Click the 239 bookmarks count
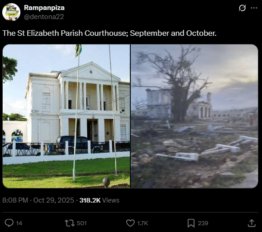Image resolution: width=262 pixels, height=232 pixels. tap(203, 223)
